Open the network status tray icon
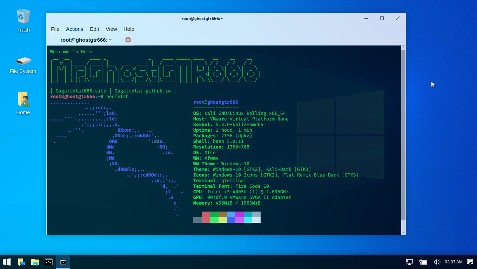This screenshot has height=269, width=477. pos(409,262)
